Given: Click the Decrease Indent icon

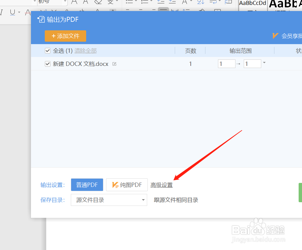Looking at the screenshot, I should pyautogui.click(x=160, y=2).
